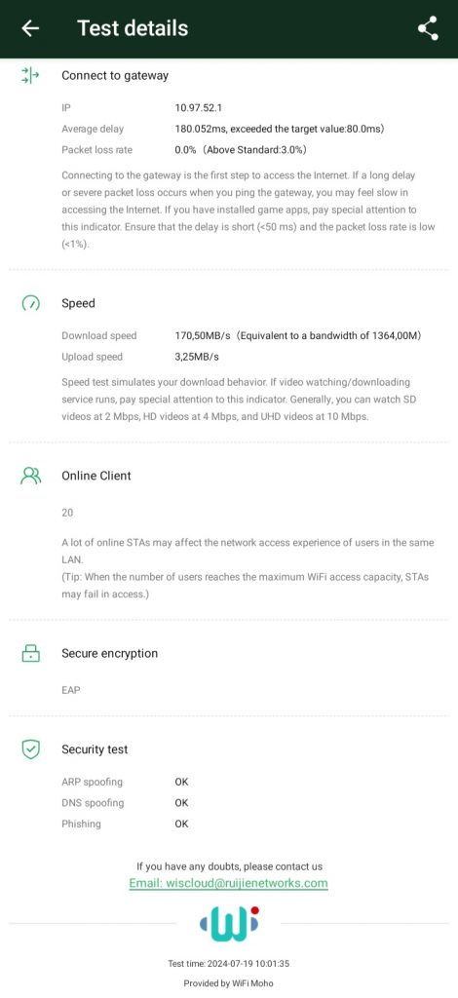Click the EAP encryption value
The width and height of the screenshot is (458, 998).
[70, 690]
